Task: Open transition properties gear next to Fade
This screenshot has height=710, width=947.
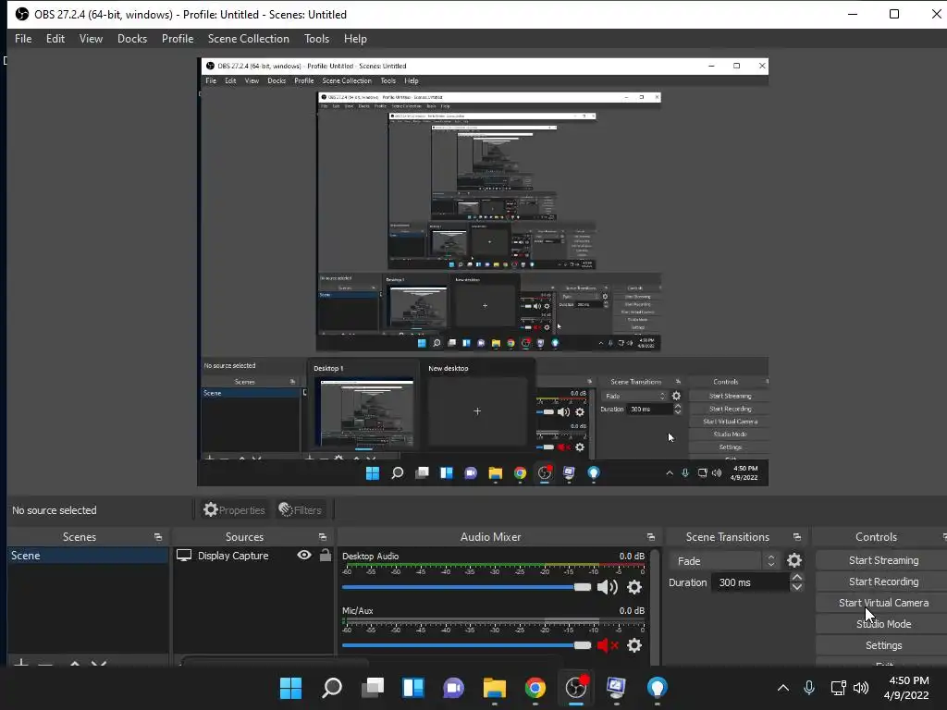Action: (x=794, y=560)
